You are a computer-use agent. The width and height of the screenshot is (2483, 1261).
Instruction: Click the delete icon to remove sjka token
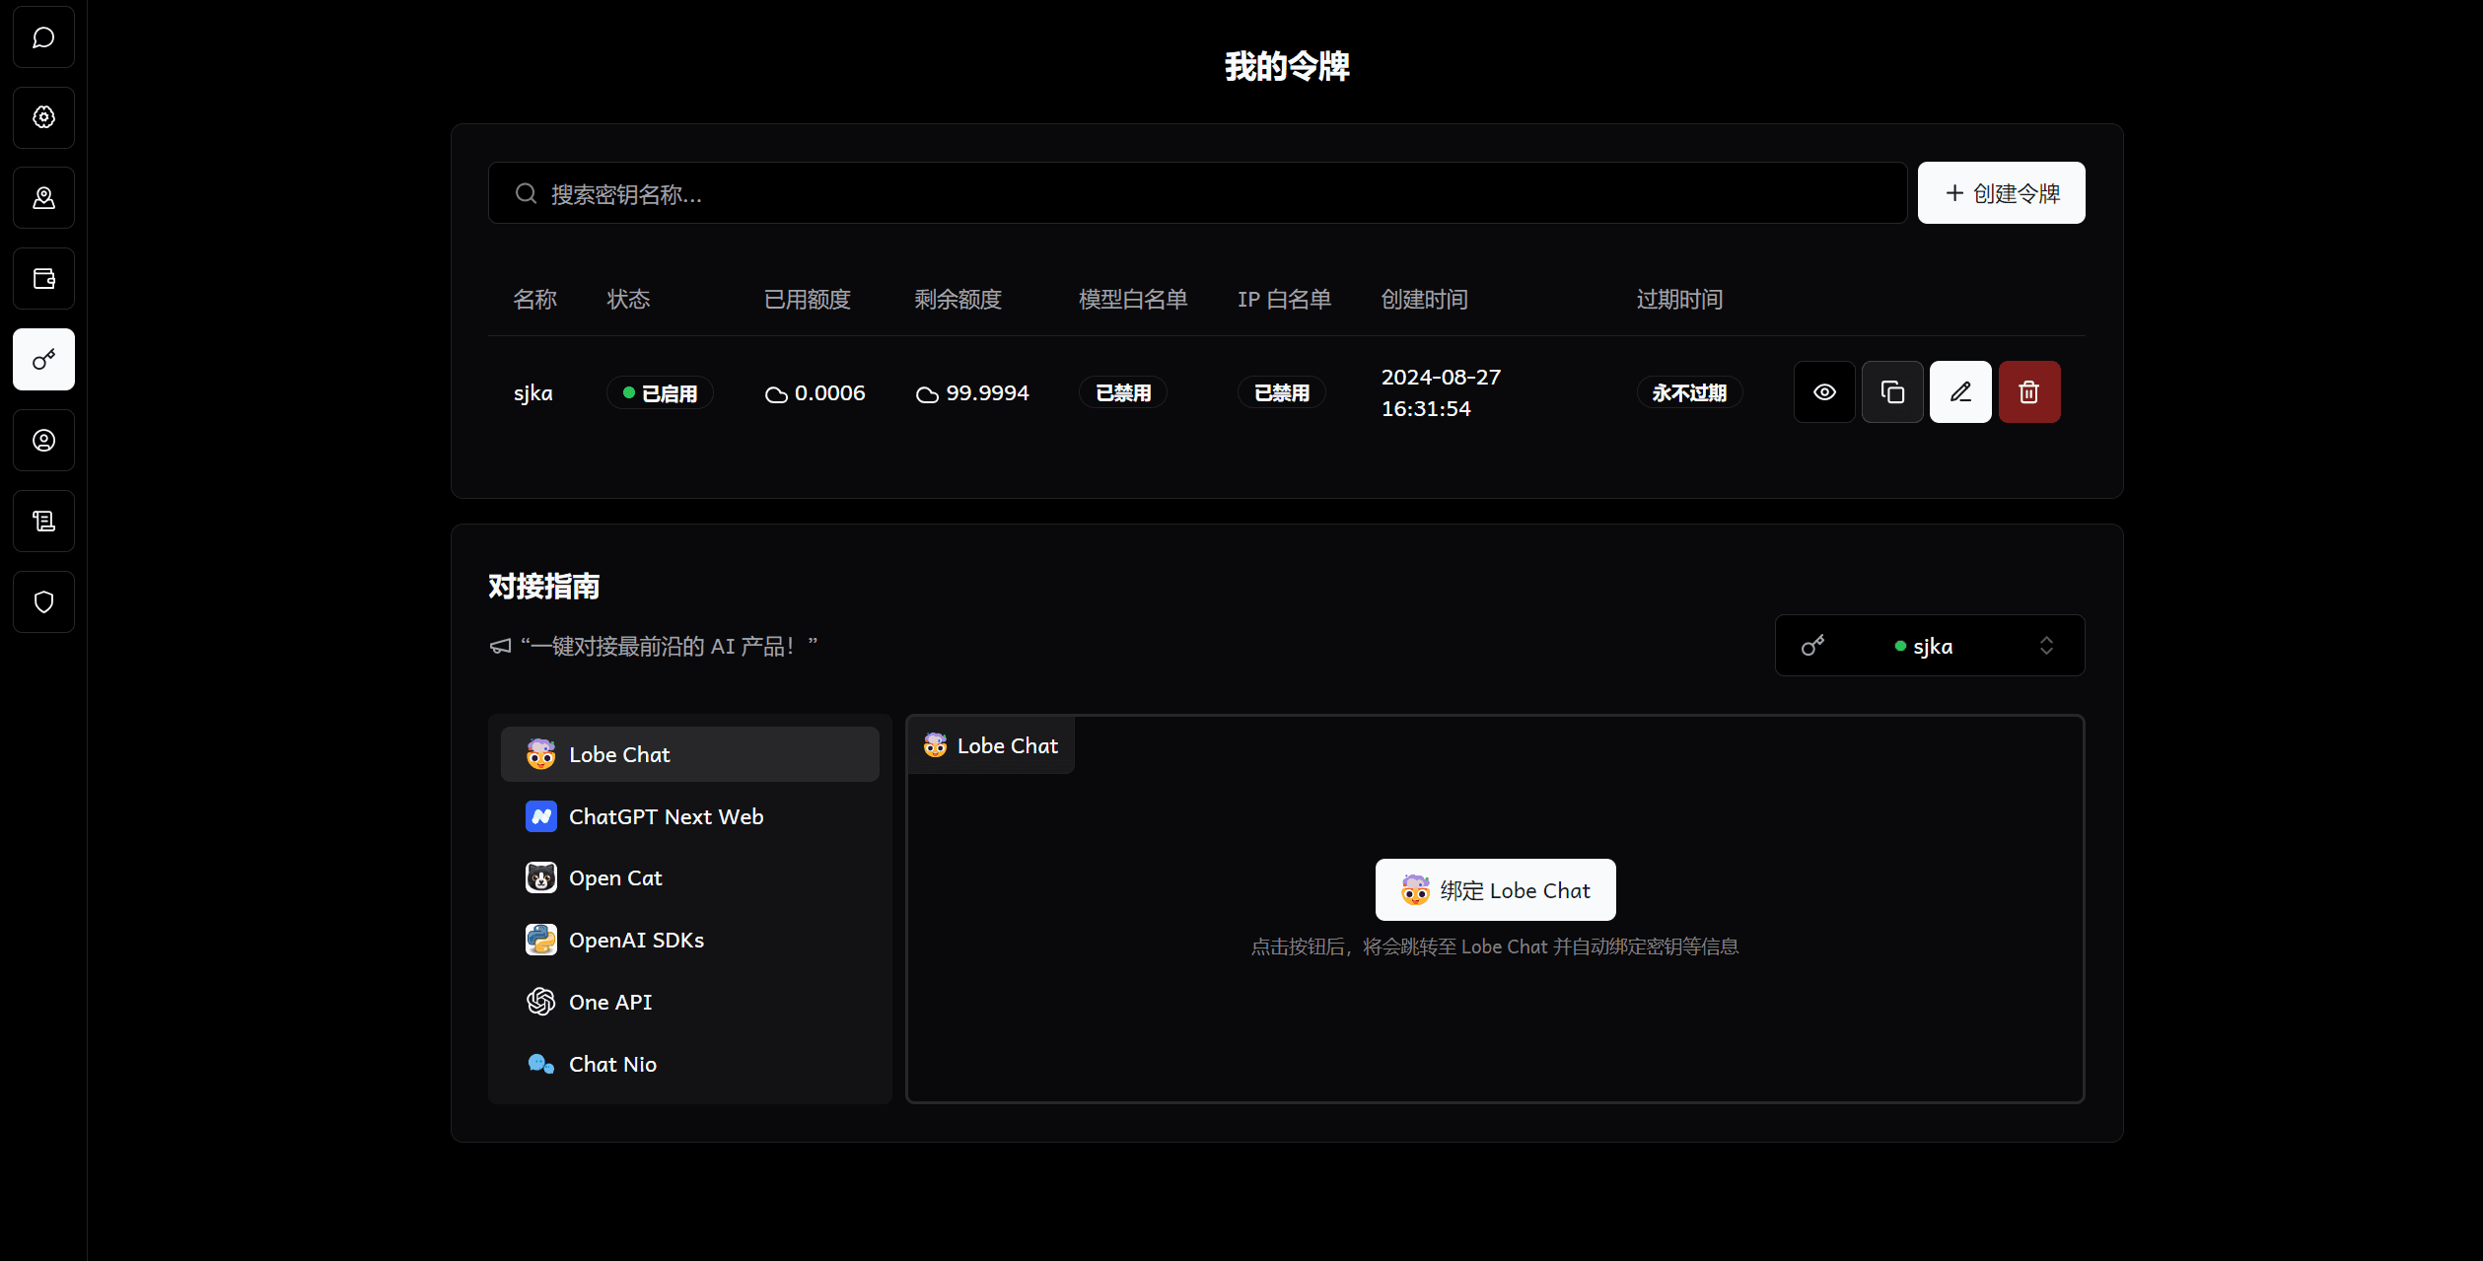pyautogui.click(x=2029, y=390)
